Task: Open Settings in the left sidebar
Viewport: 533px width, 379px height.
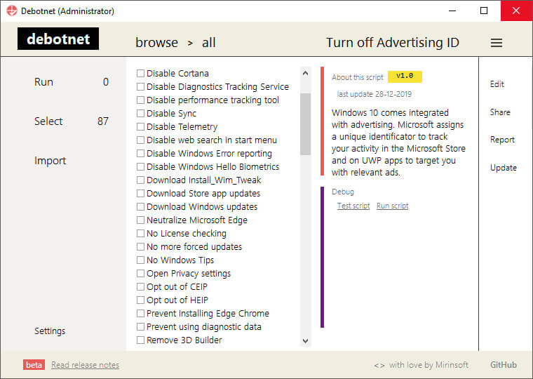Action: pos(50,331)
